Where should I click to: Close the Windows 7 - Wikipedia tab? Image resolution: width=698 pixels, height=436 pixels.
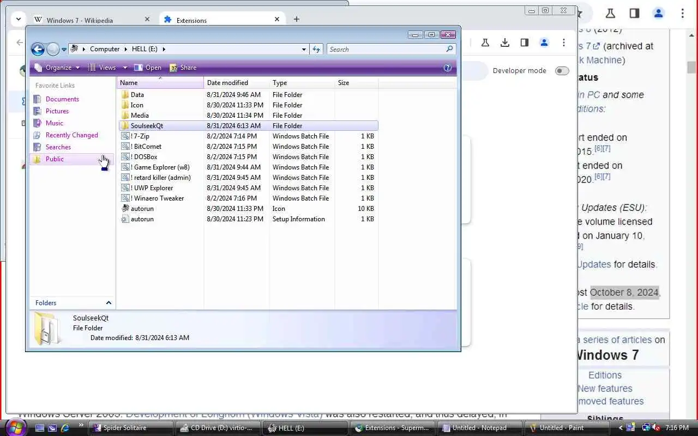[x=147, y=19]
